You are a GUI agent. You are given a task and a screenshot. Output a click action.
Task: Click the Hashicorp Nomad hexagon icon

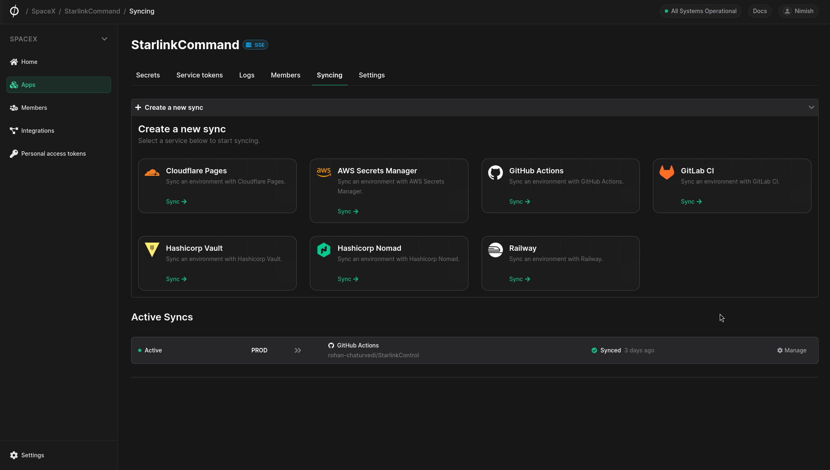(323, 250)
